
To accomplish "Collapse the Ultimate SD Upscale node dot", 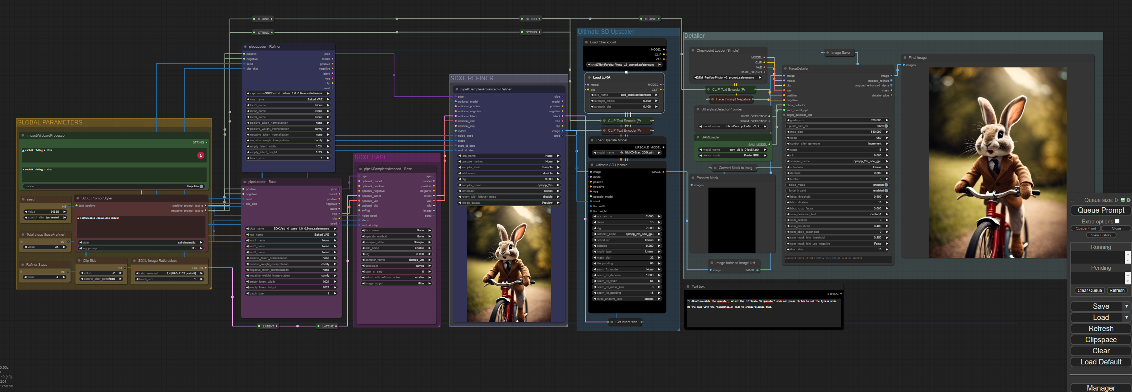I will [592, 165].
